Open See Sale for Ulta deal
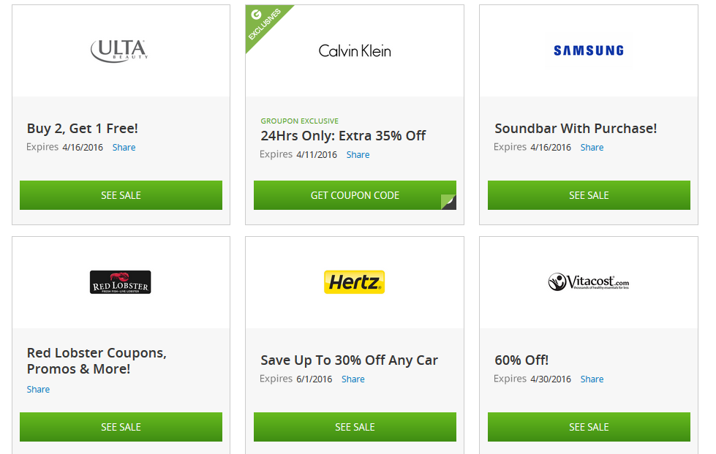The height and width of the screenshot is (454, 716). click(x=121, y=195)
